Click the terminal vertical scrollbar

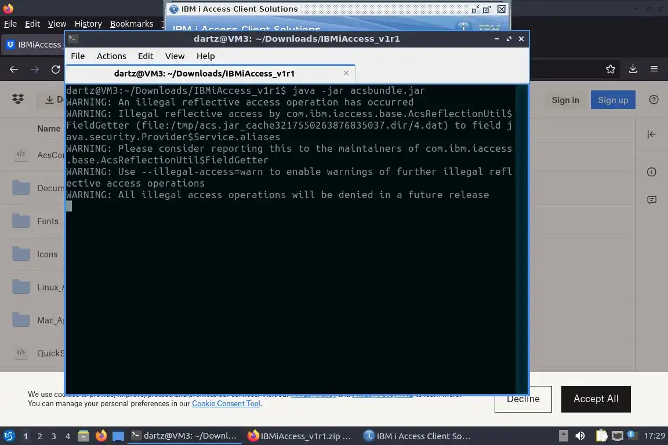click(521, 239)
